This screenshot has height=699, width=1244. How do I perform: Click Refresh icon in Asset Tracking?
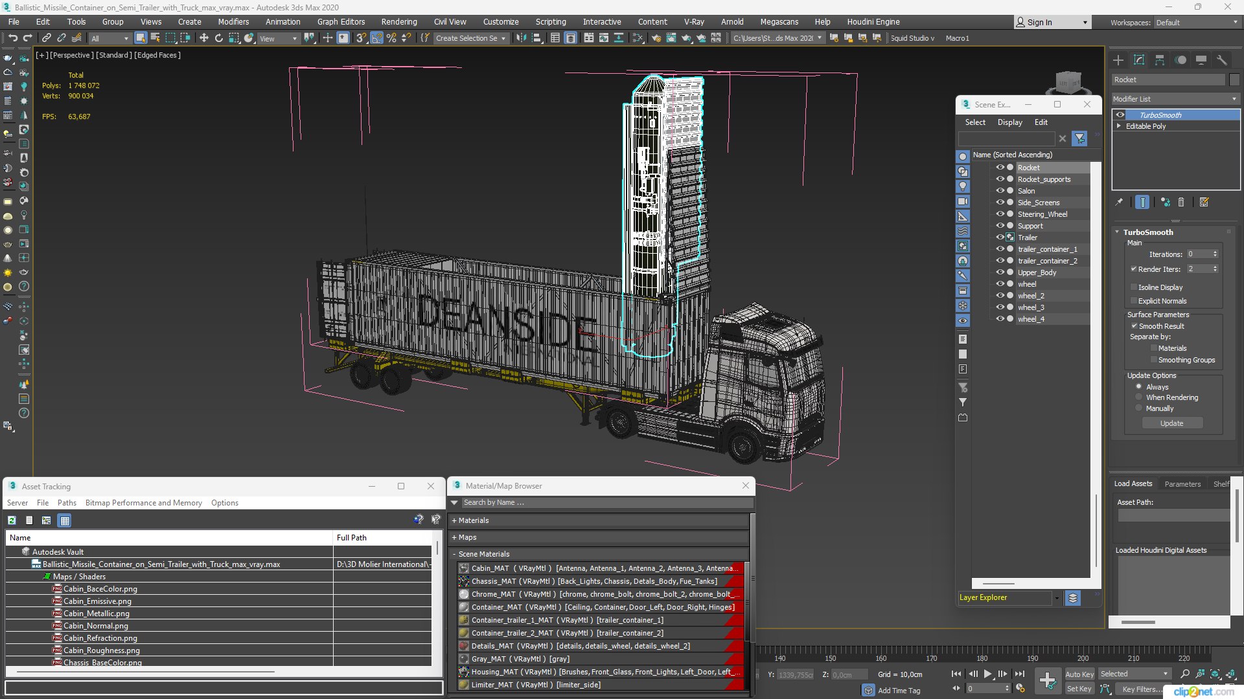pos(12,520)
